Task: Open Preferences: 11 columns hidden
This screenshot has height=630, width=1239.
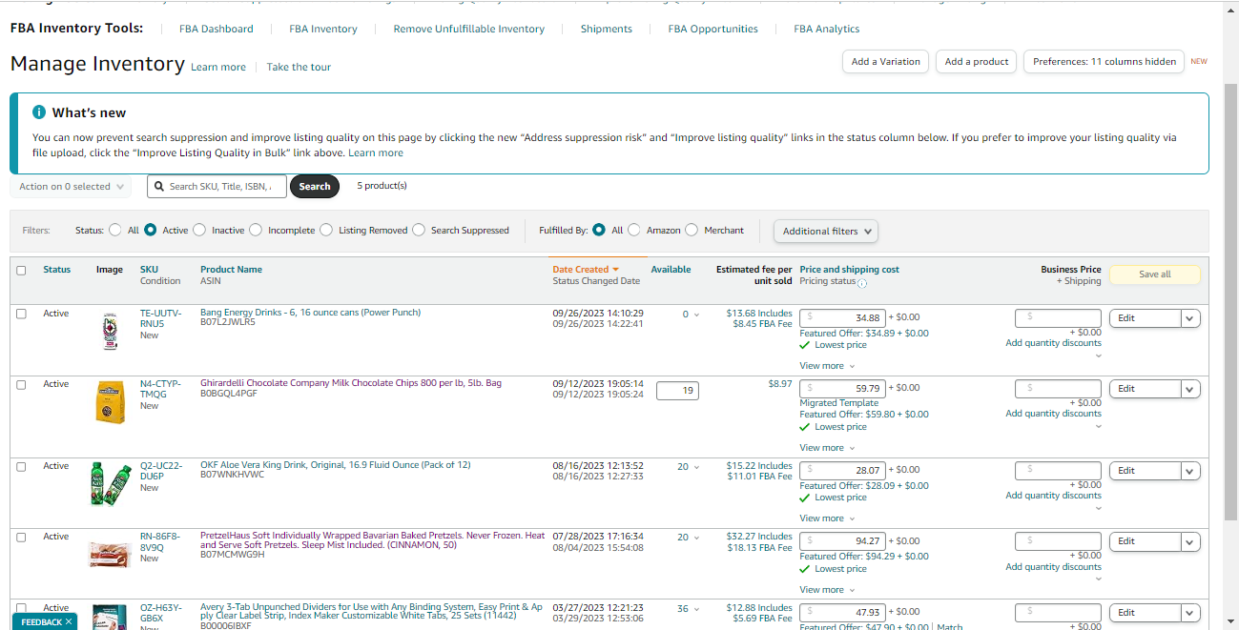Action: [x=1105, y=61]
